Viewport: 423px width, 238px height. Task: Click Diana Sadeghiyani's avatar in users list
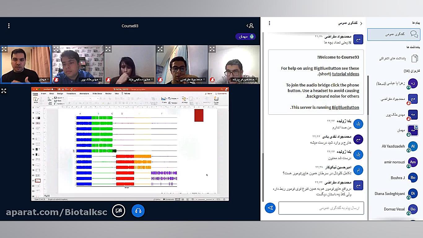tap(412, 193)
